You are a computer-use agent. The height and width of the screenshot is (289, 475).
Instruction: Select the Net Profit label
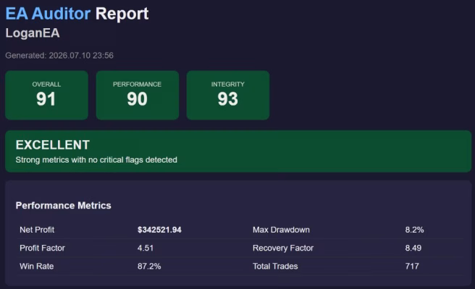click(37, 230)
